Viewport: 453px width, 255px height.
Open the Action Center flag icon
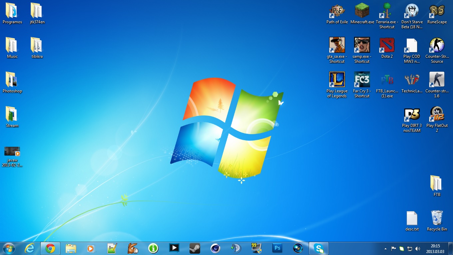click(393, 248)
